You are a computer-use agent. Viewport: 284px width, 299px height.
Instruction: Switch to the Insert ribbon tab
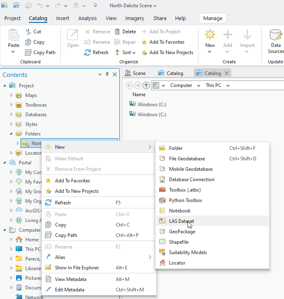pos(63,18)
